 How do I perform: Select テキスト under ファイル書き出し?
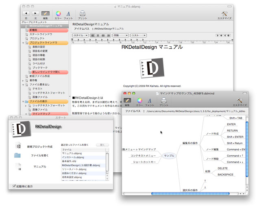pos(37,89)
